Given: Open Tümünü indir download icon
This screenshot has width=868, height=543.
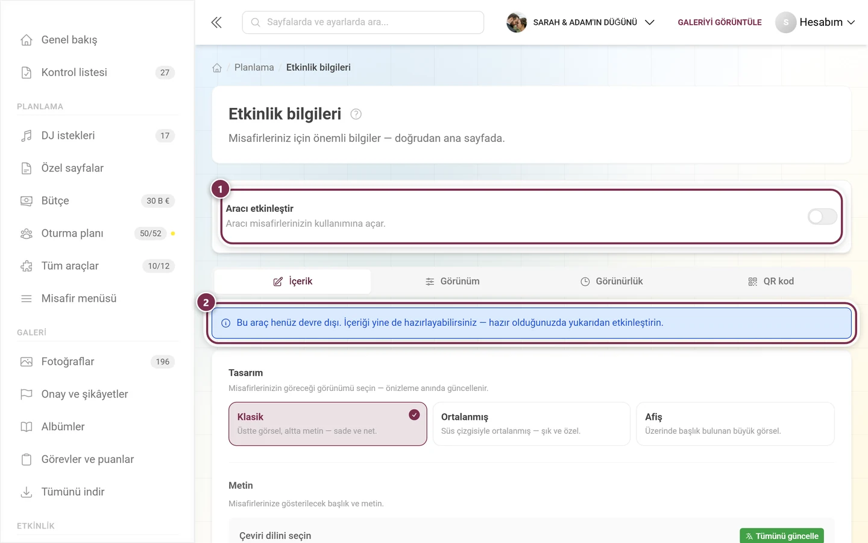Looking at the screenshot, I should [27, 492].
